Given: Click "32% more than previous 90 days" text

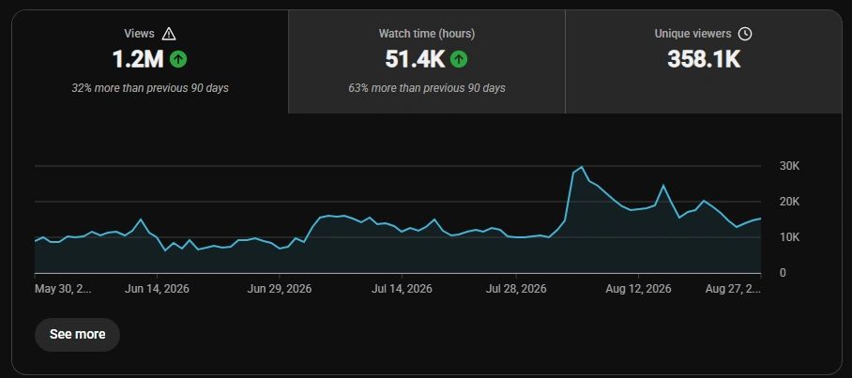Looking at the screenshot, I should [150, 88].
